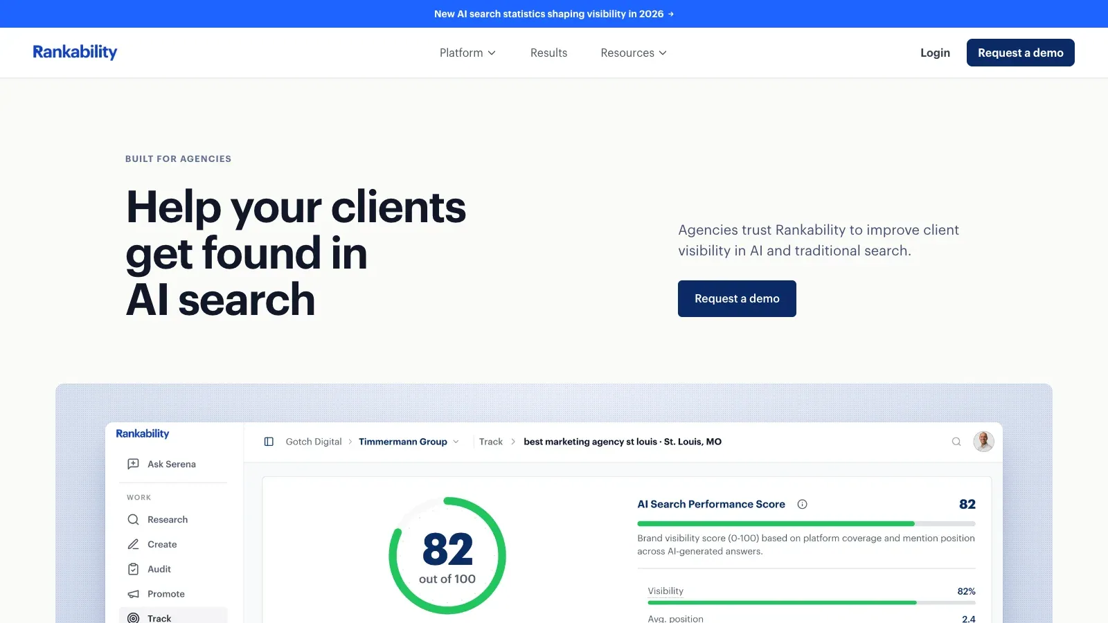Expand the Resources navigation dropdown
This screenshot has height=623, width=1108.
[x=634, y=53]
